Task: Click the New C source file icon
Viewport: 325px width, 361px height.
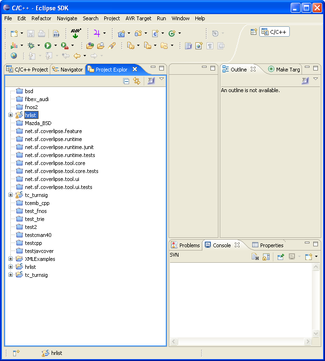Action: pos(155,34)
